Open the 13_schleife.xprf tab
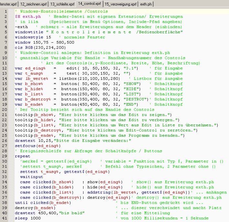Screen dimensions: 229x222 pyautogui.click(x=62, y=4)
